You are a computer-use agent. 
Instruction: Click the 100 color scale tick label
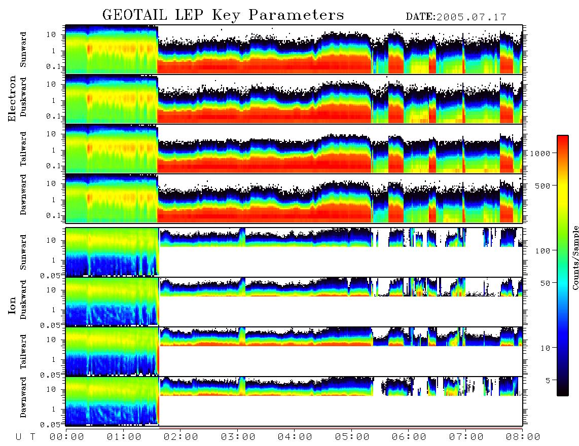(x=542, y=251)
